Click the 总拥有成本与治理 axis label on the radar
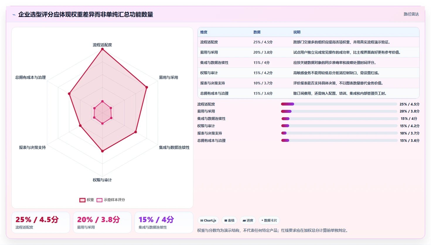This screenshot has width=431, height=245. 30,77
